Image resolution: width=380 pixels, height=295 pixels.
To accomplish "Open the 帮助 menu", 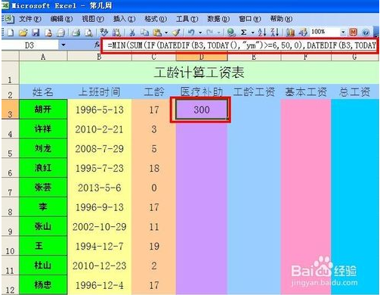I will tap(281, 19).
